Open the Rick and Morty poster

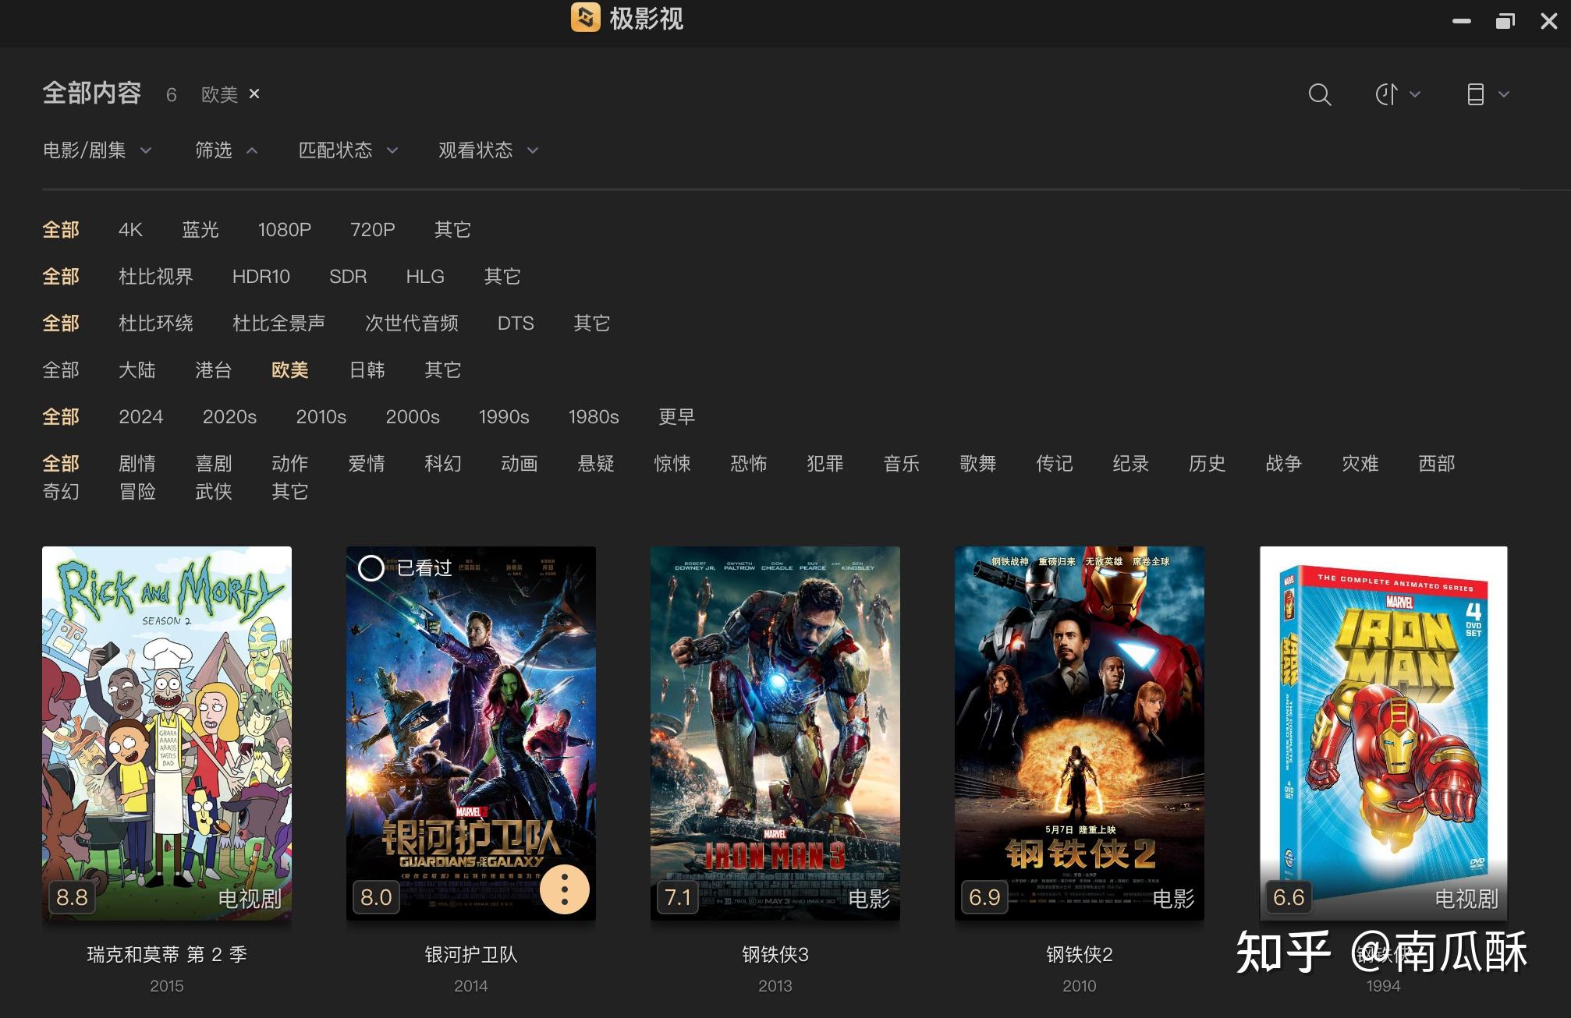(x=167, y=733)
